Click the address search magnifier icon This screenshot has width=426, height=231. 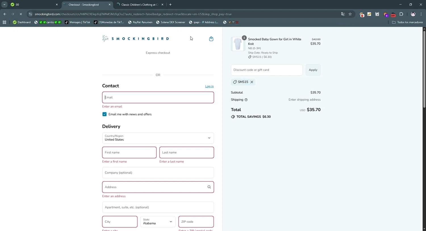pyautogui.click(x=209, y=187)
